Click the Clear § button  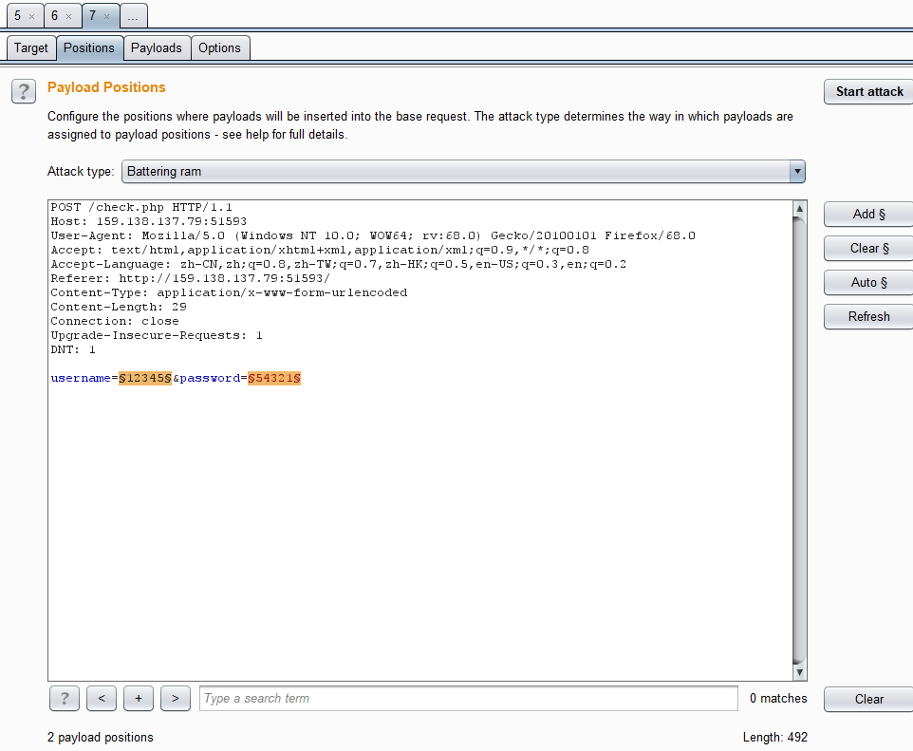pos(866,248)
